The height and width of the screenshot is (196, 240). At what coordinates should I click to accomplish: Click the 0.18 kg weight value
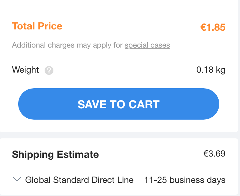pyautogui.click(x=211, y=70)
